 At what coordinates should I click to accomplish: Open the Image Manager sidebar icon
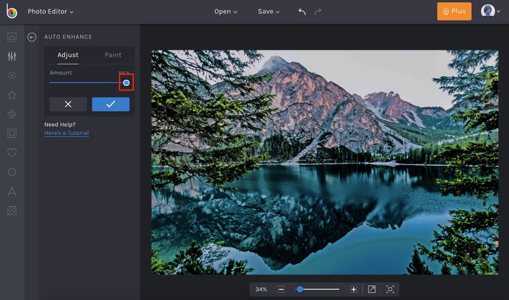[12, 37]
